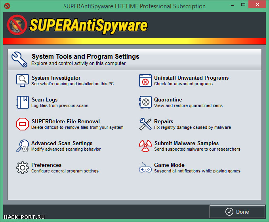Screen dimensions: 269x222
Task: Open Advanced Scan Settings link
Action: tap(62, 144)
